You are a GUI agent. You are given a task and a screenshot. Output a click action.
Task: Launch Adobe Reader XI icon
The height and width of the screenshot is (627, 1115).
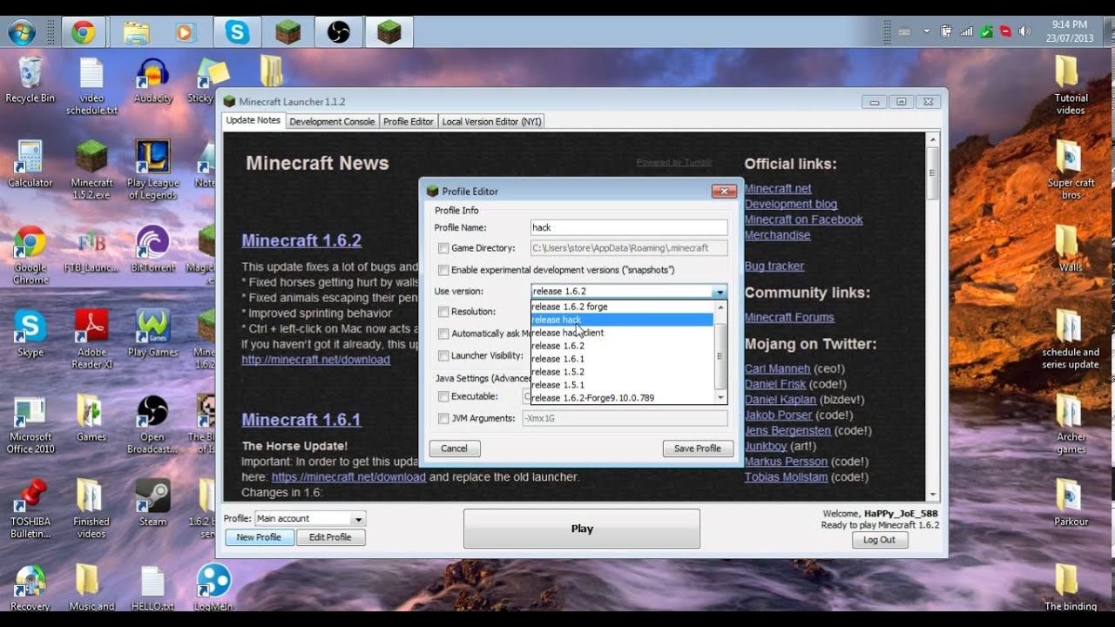click(x=91, y=338)
